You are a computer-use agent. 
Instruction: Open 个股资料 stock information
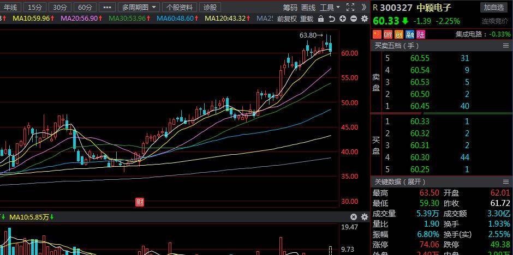tap(179, 7)
